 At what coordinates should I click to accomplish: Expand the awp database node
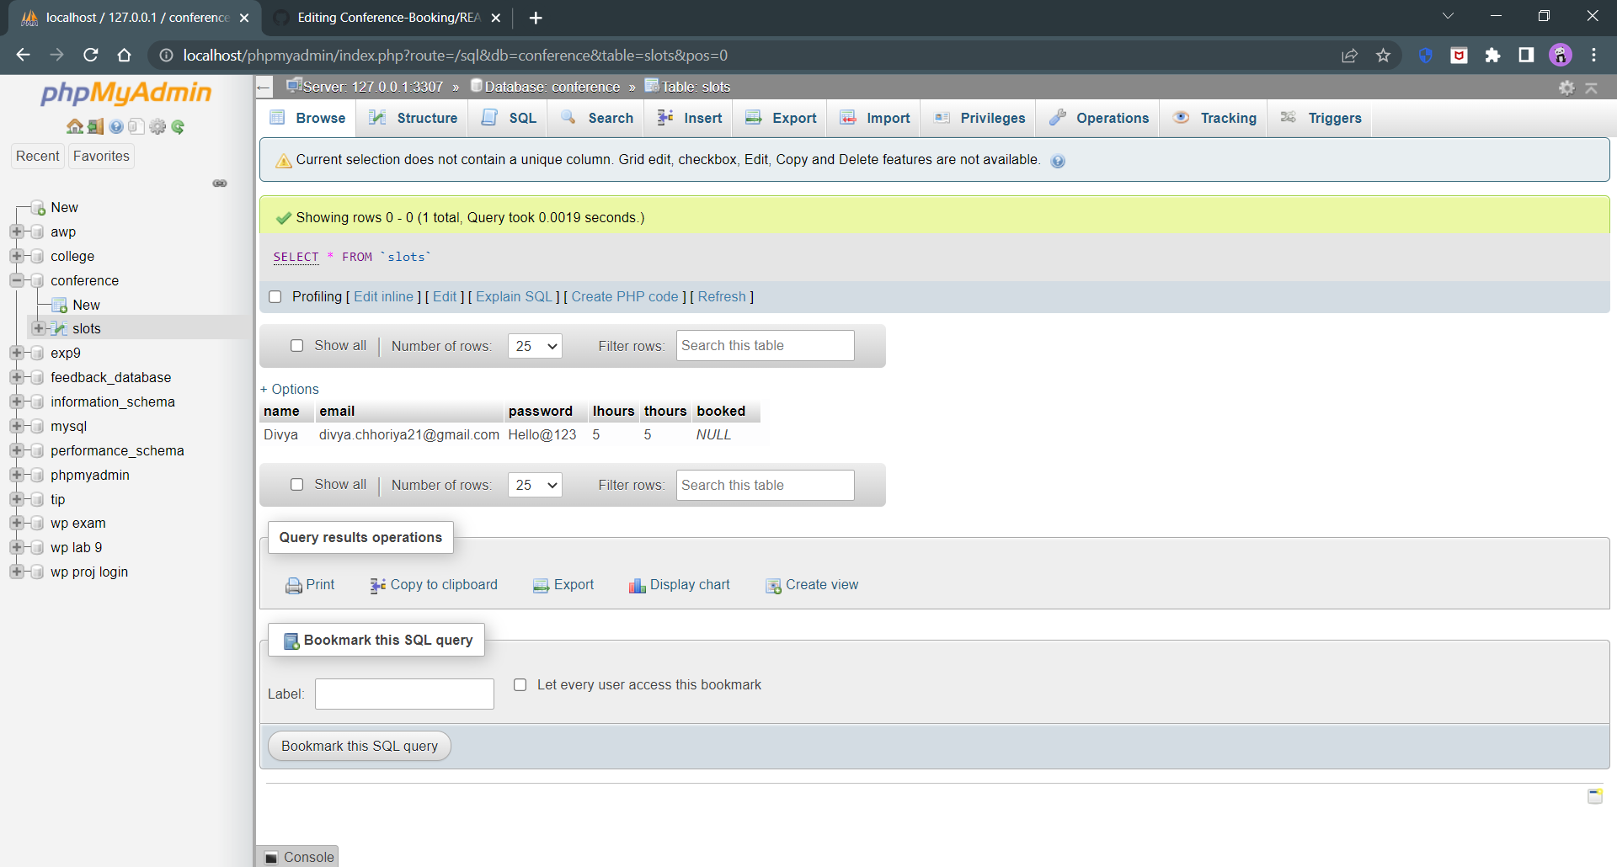[17, 231]
